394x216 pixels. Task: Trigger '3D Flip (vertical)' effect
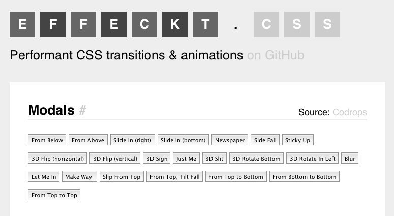point(115,159)
